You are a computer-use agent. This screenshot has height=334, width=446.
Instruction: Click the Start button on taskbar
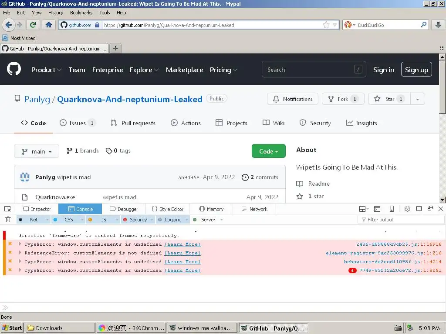click(12, 328)
